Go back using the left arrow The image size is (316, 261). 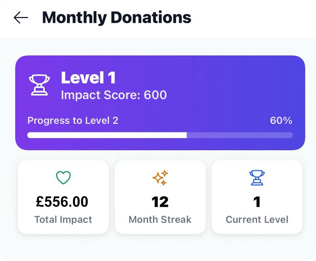coord(21,17)
